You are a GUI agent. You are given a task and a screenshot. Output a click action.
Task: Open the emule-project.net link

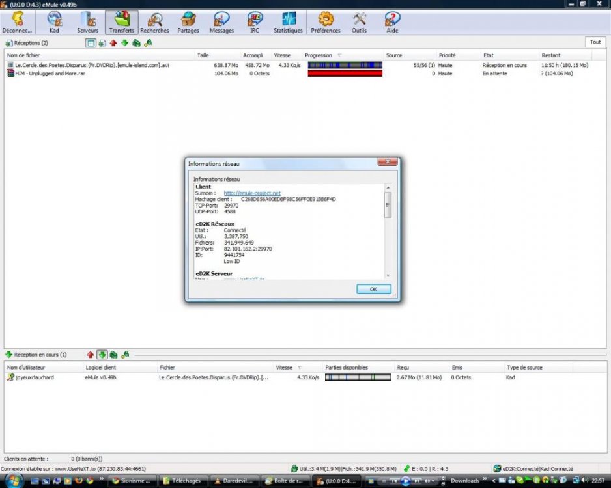pyautogui.click(x=254, y=193)
